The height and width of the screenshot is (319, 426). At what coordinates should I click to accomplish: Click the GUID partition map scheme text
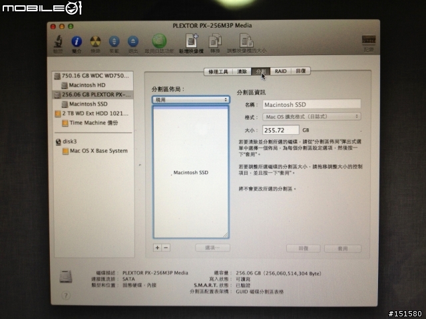(x=260, y=292)
